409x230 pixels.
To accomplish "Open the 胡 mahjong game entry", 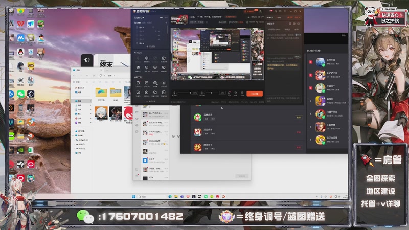I will point(198,148).
